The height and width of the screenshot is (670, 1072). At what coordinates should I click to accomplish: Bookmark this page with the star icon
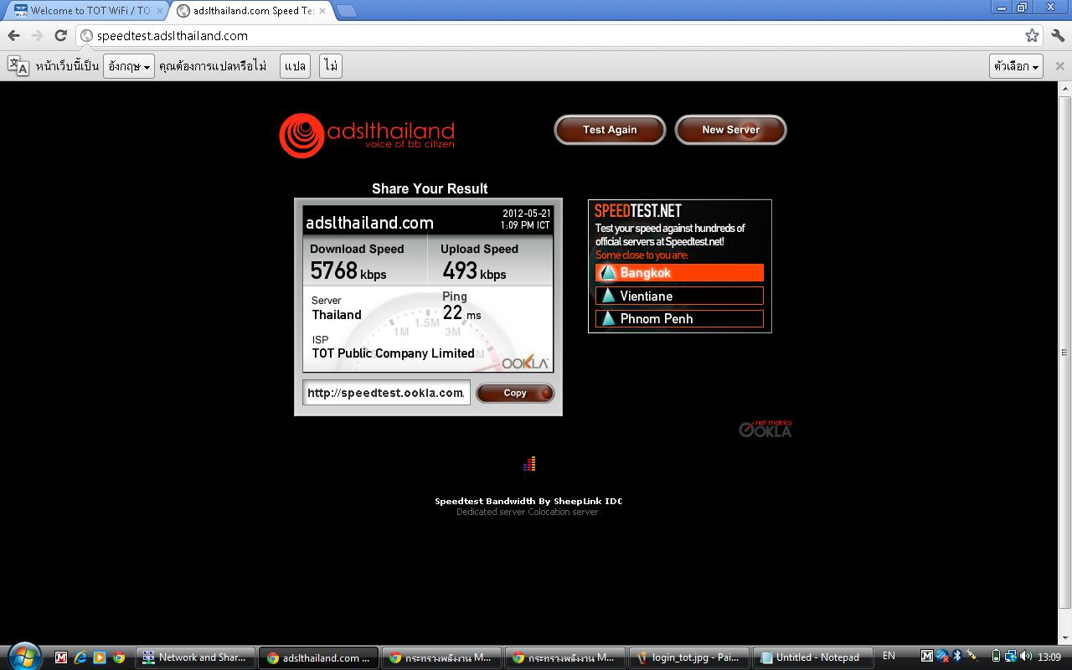point(1032,35)
